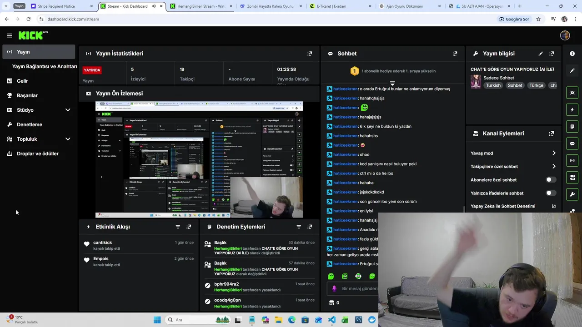Pop out the Sohbet chat panel
The width and height of the screenshot is (582, 327).
pos(455,54)
